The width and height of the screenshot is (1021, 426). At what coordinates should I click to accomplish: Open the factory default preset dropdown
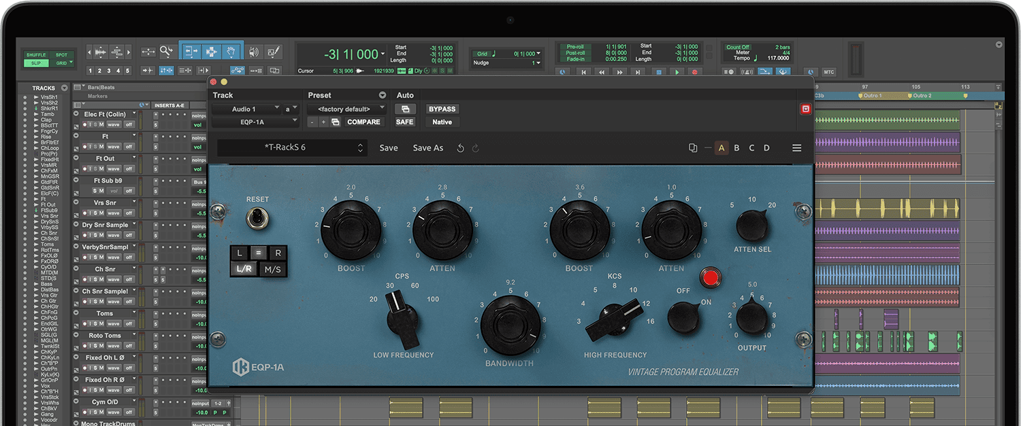pos(345,109)
